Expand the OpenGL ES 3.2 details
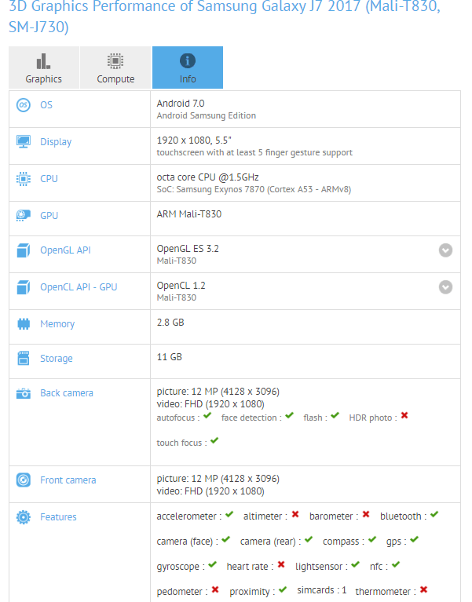 click(x=445, y=250)
